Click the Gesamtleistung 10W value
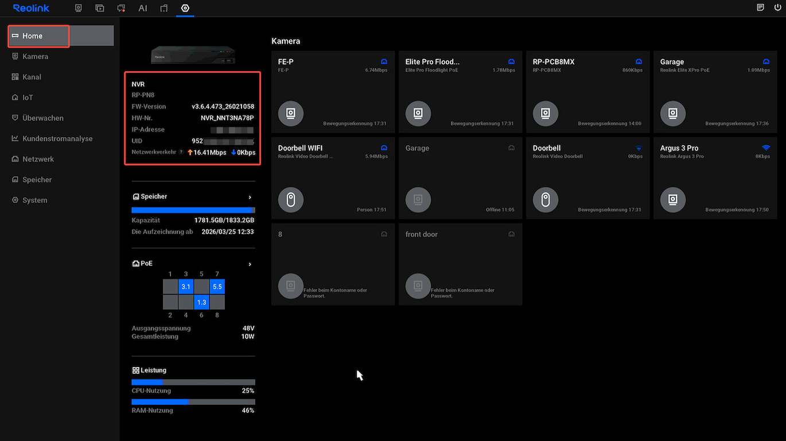 tap(248, 337)
